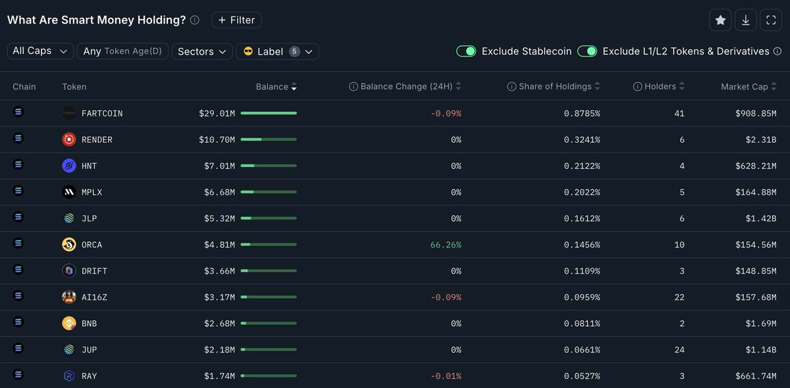The height and width of the screenshot is (388, 790).
Task: Click the Token column header
Action: tap(74, 87)
